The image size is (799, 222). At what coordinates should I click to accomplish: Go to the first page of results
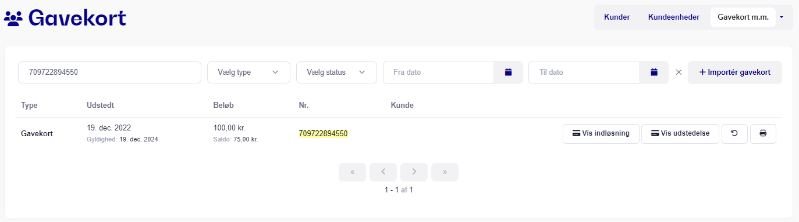click(353, 172)
